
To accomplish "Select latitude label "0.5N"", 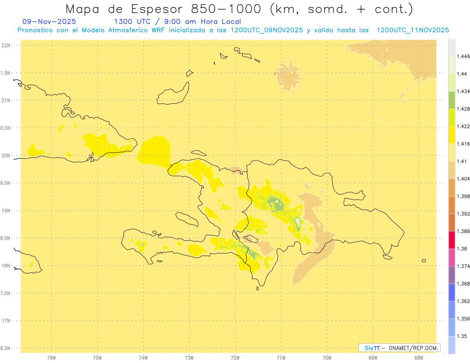I will [6, 128].
